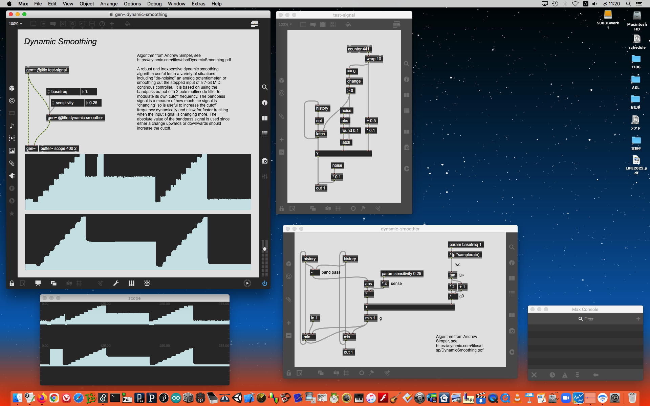
Task: Click the wrench debugging tools icon
Action: (116, 283)
